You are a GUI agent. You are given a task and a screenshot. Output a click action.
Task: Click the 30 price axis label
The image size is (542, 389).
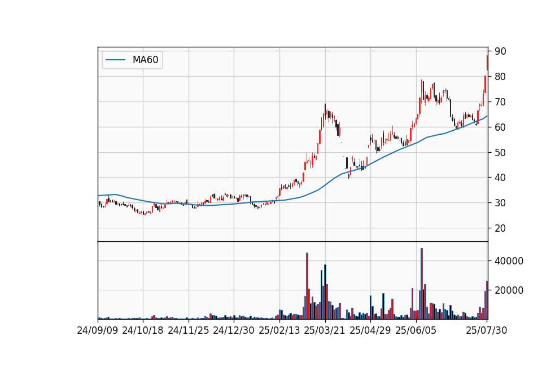(500, 203)
